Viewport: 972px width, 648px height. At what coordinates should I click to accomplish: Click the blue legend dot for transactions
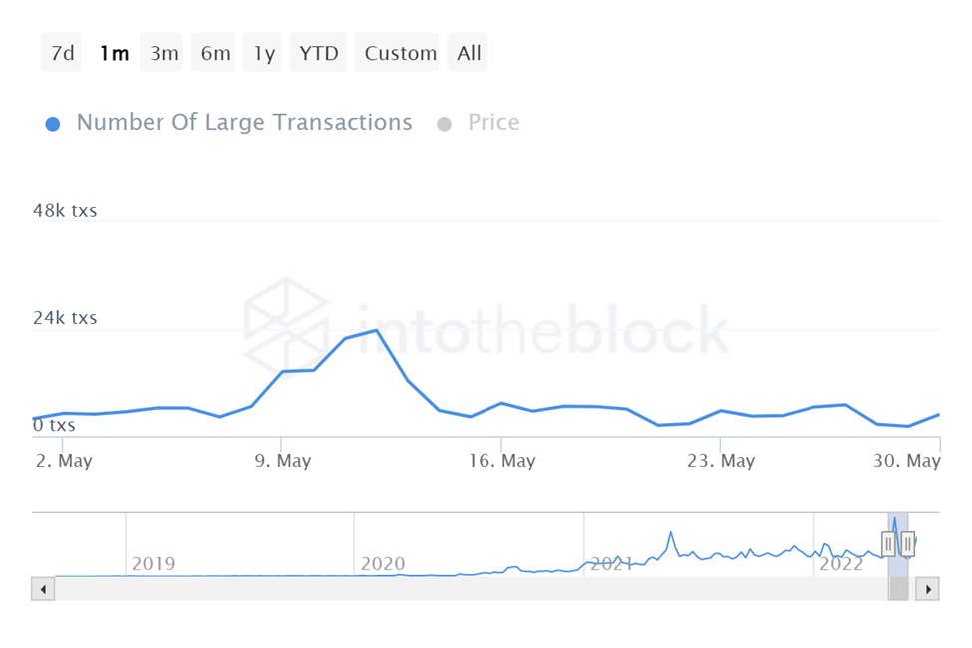pos(54,124)
